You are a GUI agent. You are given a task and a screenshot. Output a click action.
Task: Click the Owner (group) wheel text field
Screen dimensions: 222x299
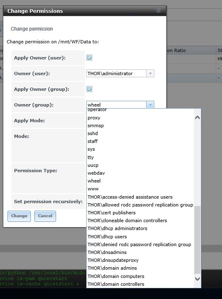(116, 104)
